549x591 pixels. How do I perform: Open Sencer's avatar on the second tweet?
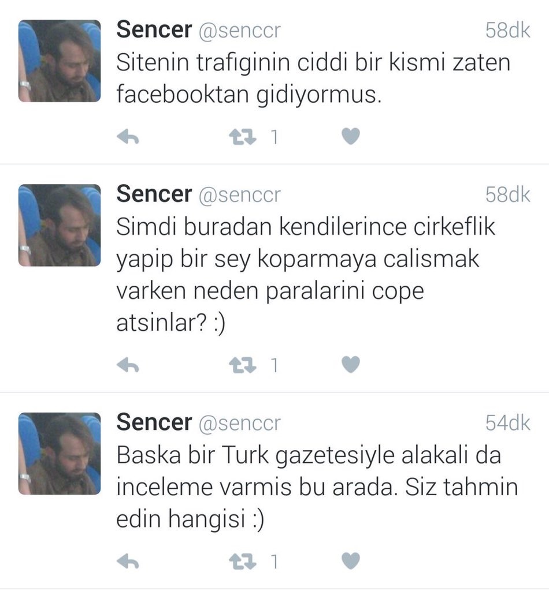pos(60,226)
